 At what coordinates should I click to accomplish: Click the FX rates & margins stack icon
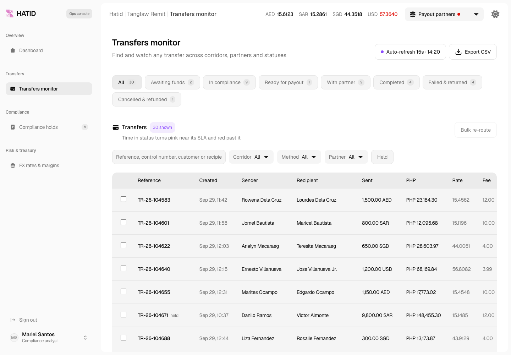point(13,165)
